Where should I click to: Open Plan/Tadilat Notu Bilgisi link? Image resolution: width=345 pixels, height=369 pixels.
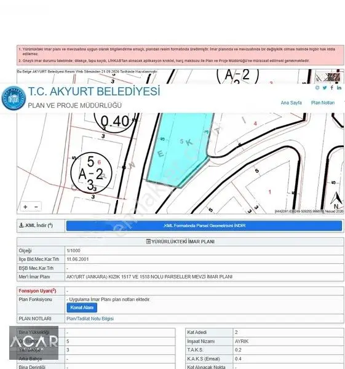coord(90,319)
